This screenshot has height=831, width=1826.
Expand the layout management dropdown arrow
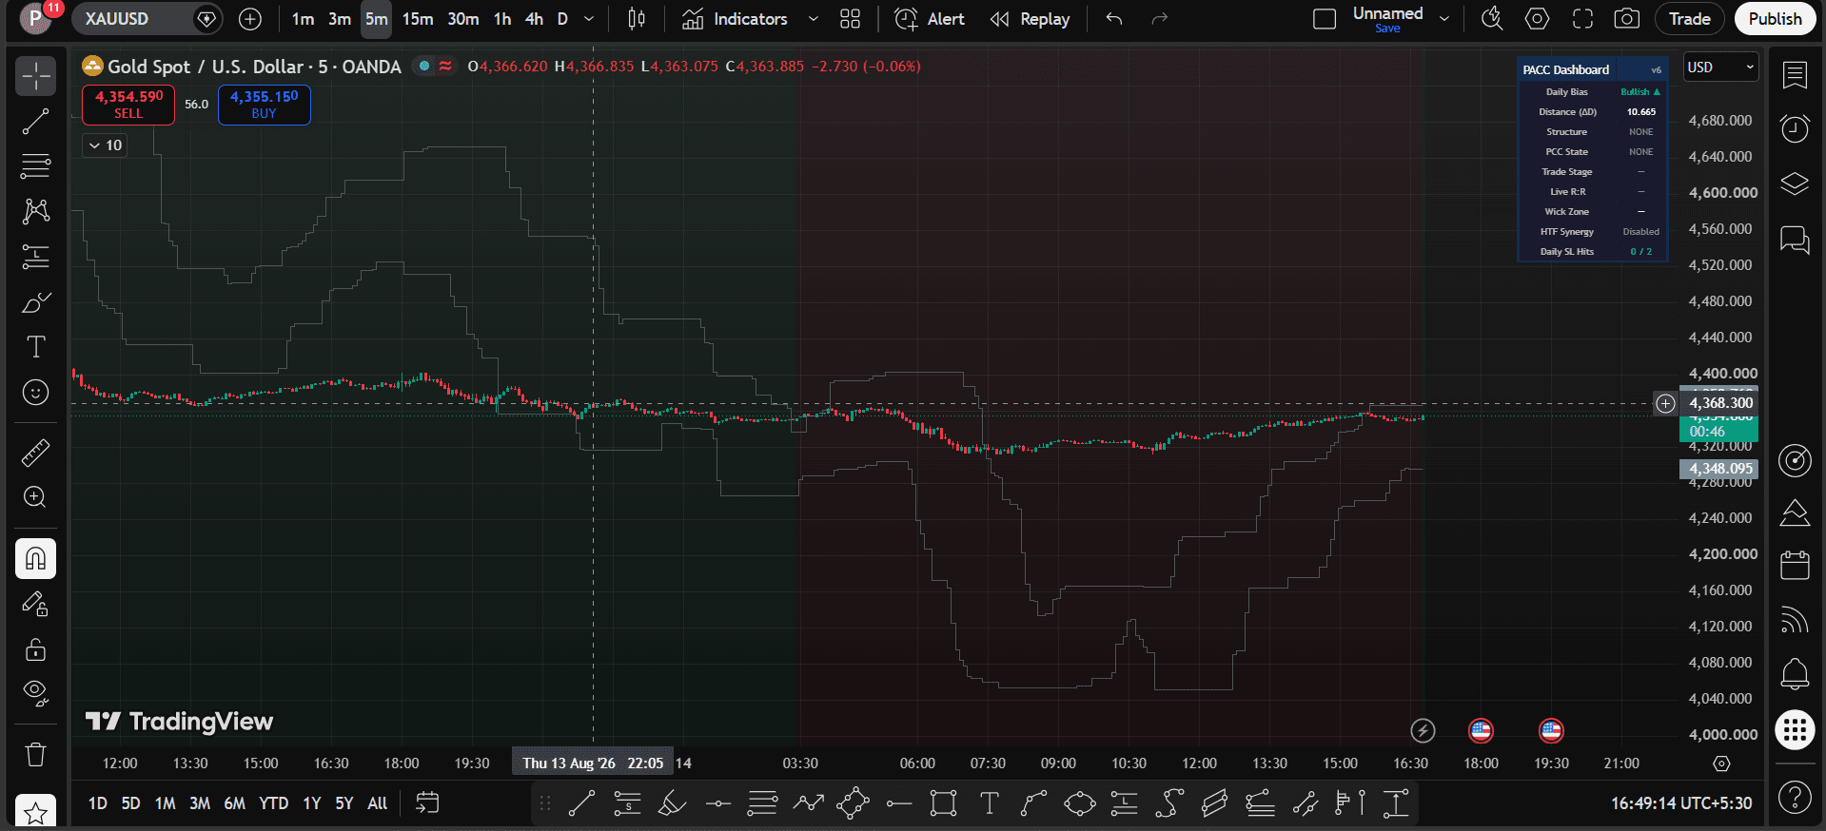tap(1444, 19)
